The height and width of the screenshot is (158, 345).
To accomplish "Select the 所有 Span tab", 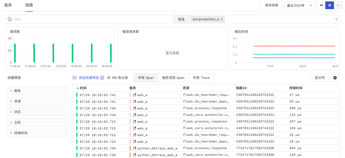I will point(146,78).
